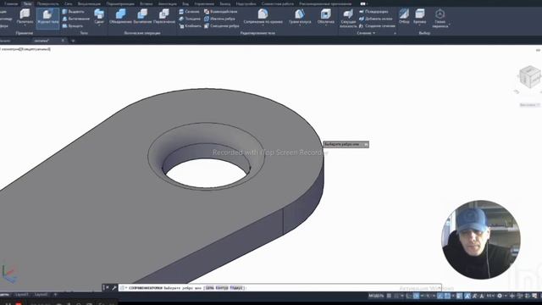Select the Извлечь ребра tool

219,19
